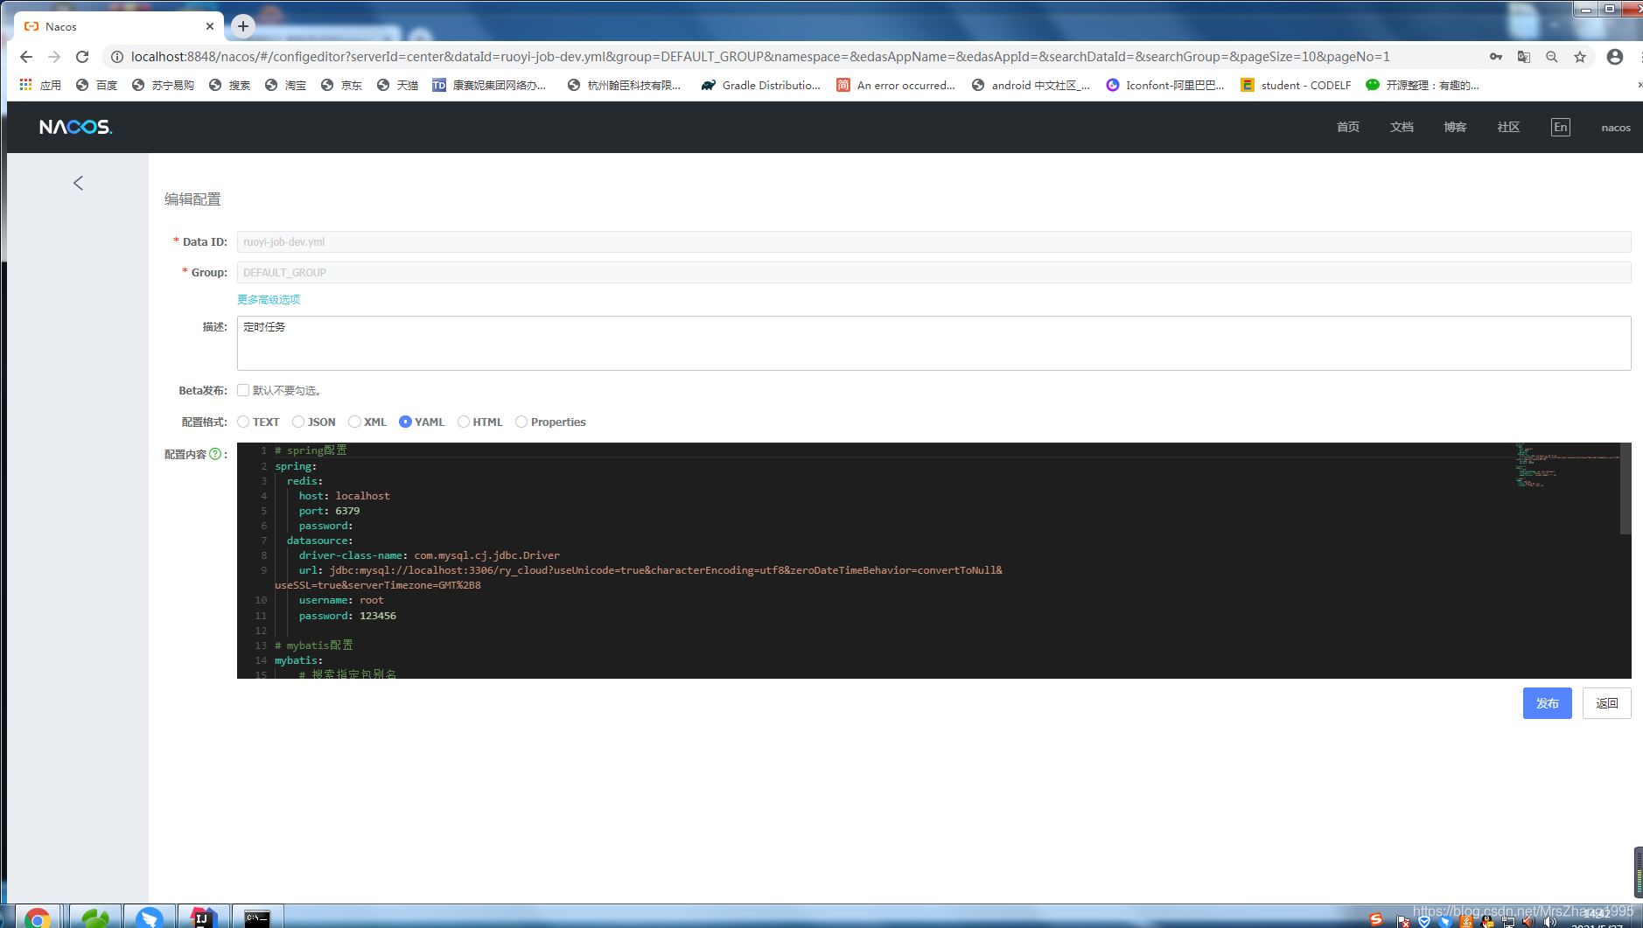Reload the page with refresh icon

(x=82, y=57)
